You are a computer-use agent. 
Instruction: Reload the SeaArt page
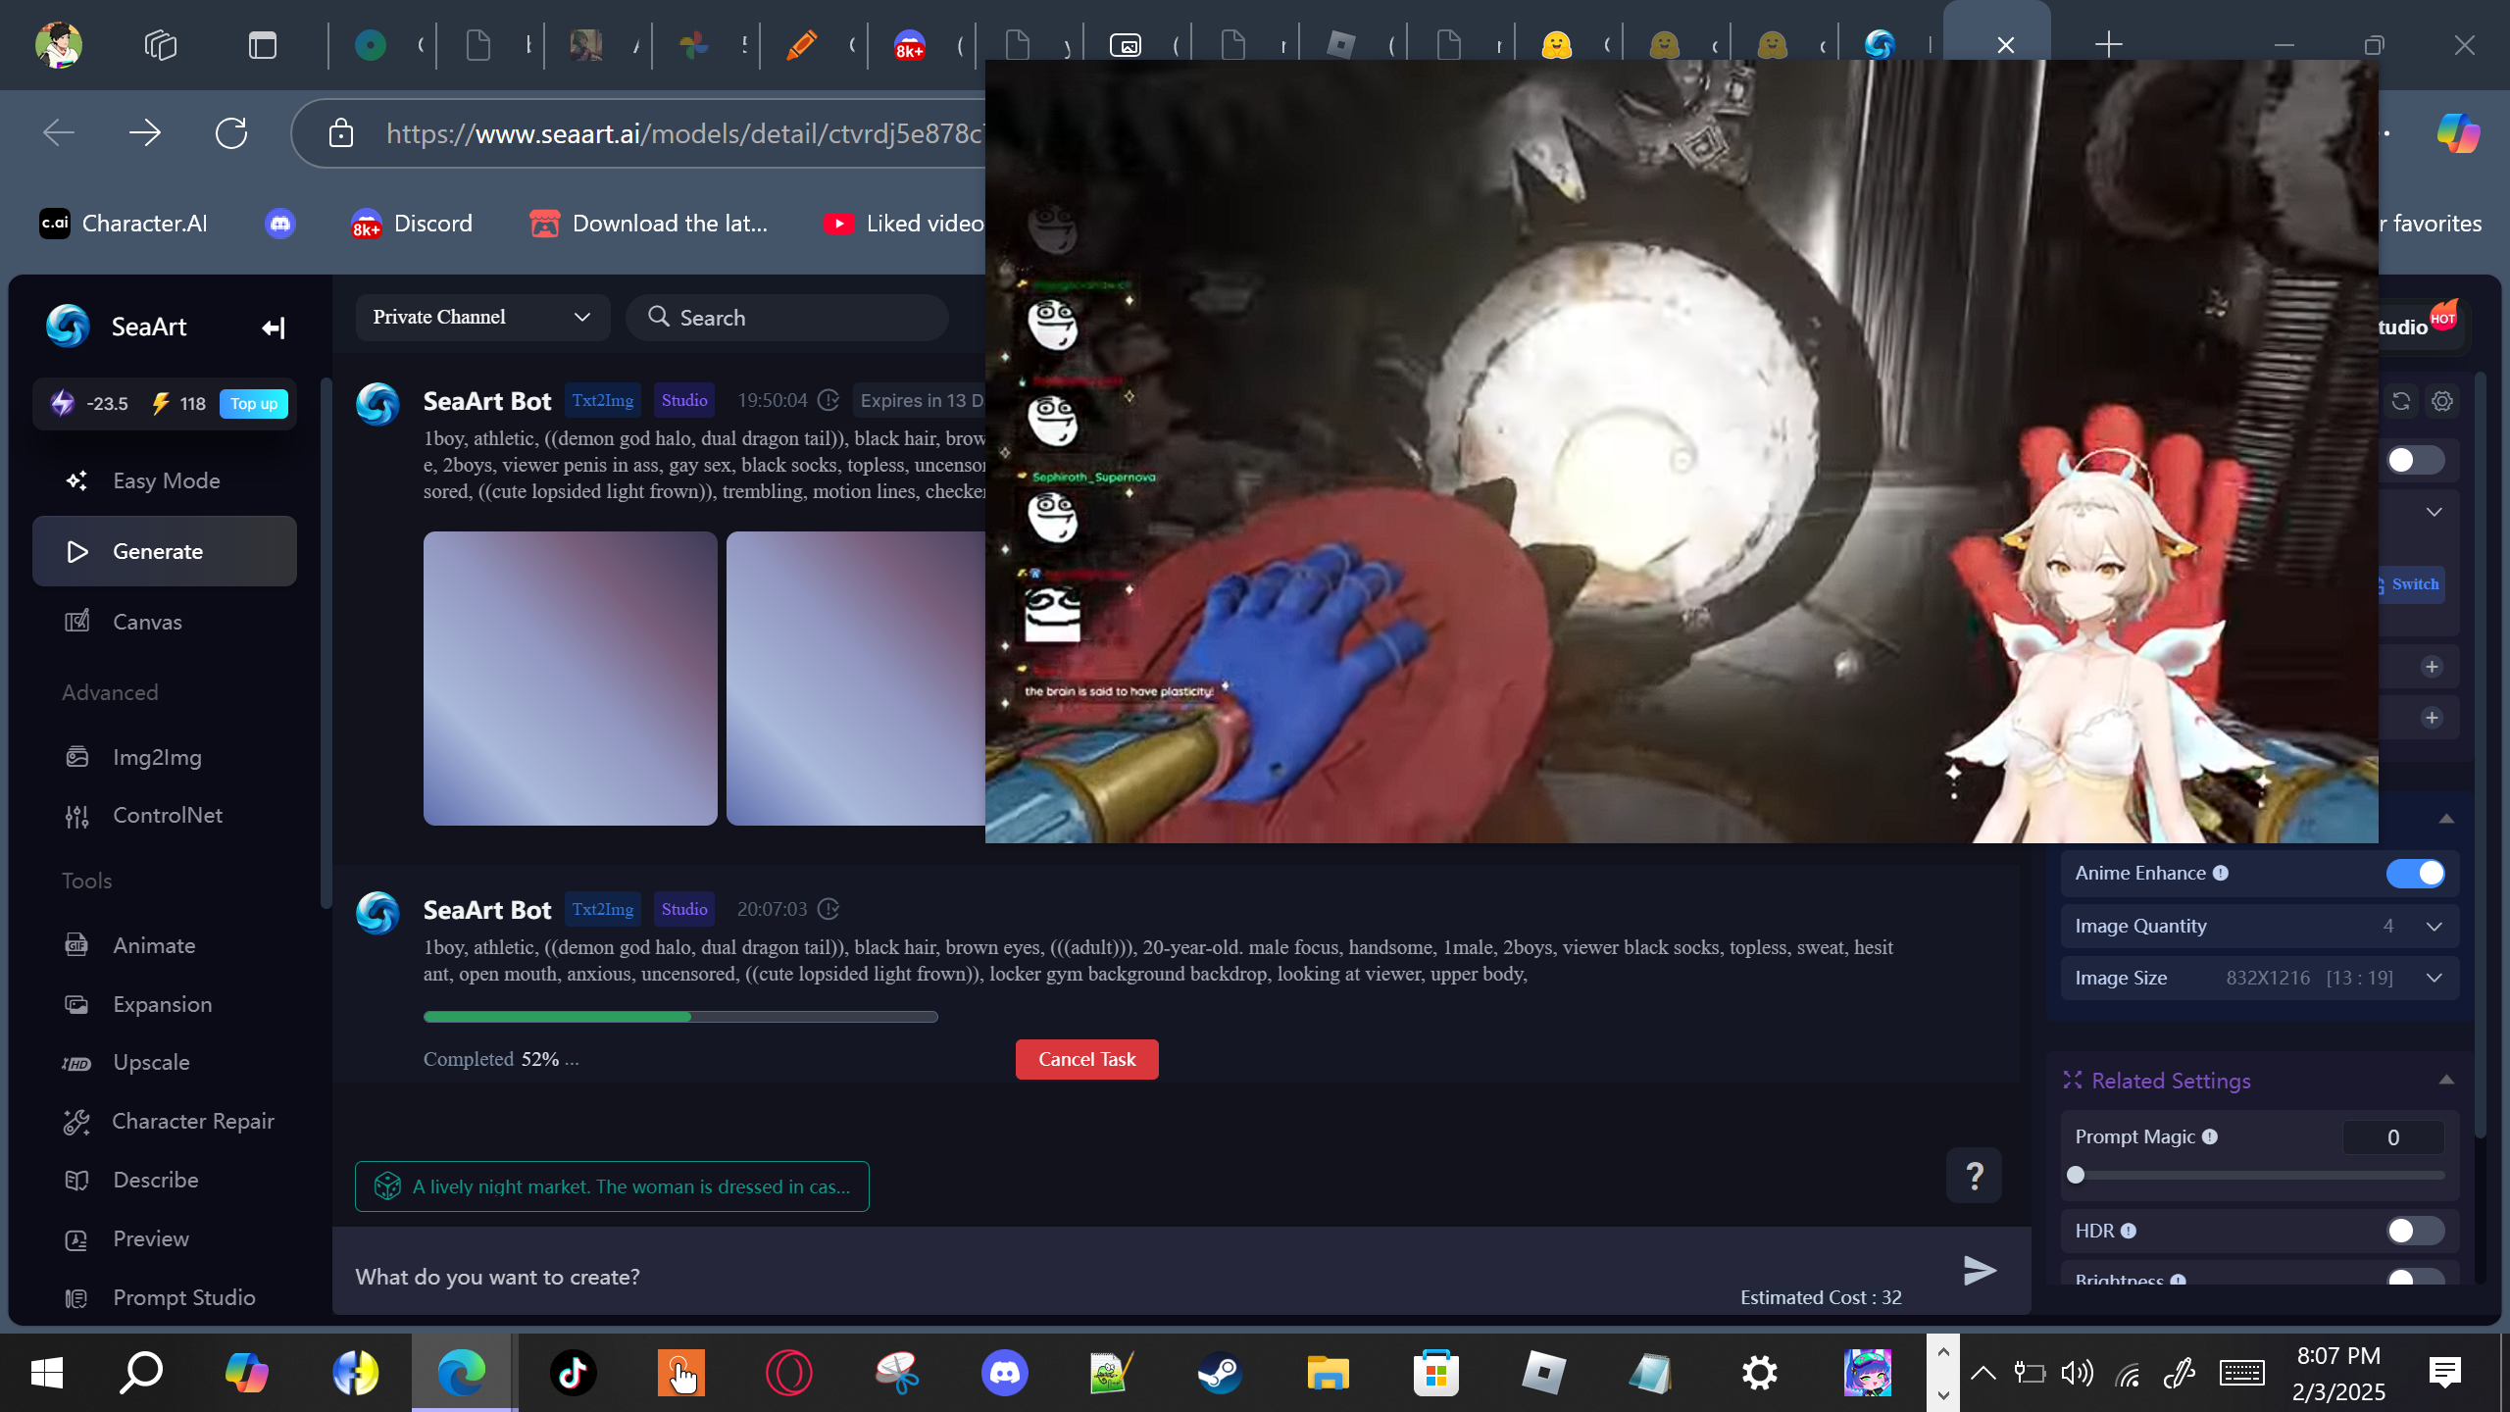(231, 132)
